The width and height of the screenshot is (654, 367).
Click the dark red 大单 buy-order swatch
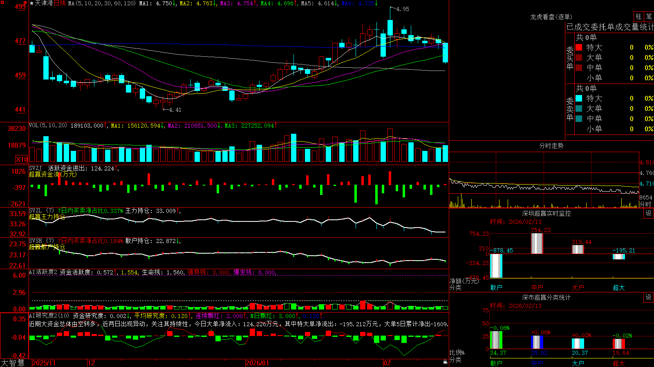click(579, 57)
